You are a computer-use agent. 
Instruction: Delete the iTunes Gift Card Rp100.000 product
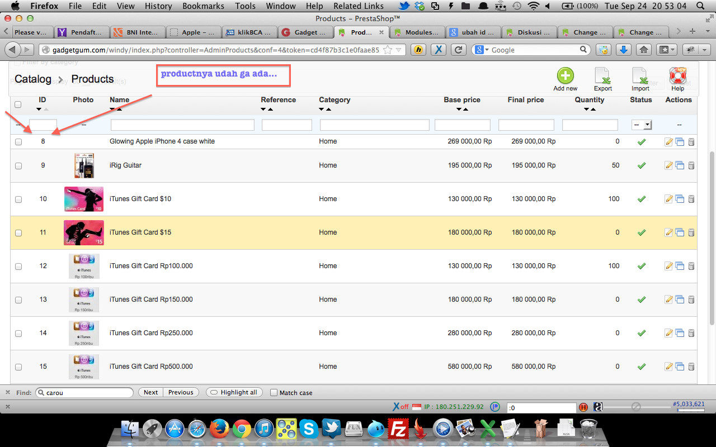tap(691, 266)
